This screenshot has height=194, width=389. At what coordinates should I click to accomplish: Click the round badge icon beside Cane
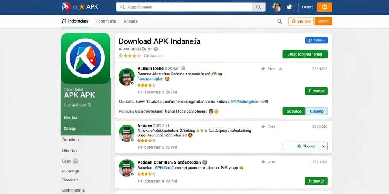point(76,161)
